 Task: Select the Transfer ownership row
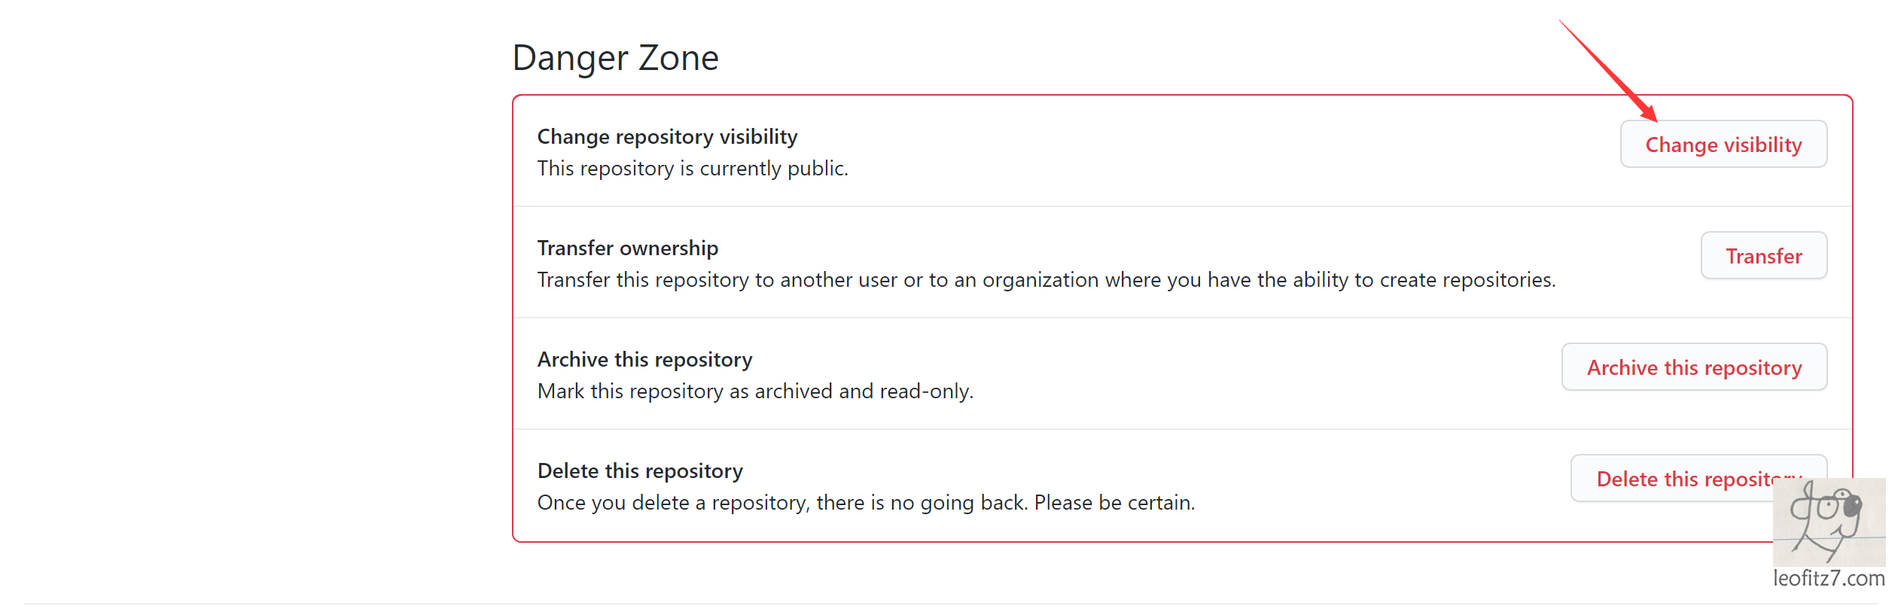click(x=1054, y=263)
